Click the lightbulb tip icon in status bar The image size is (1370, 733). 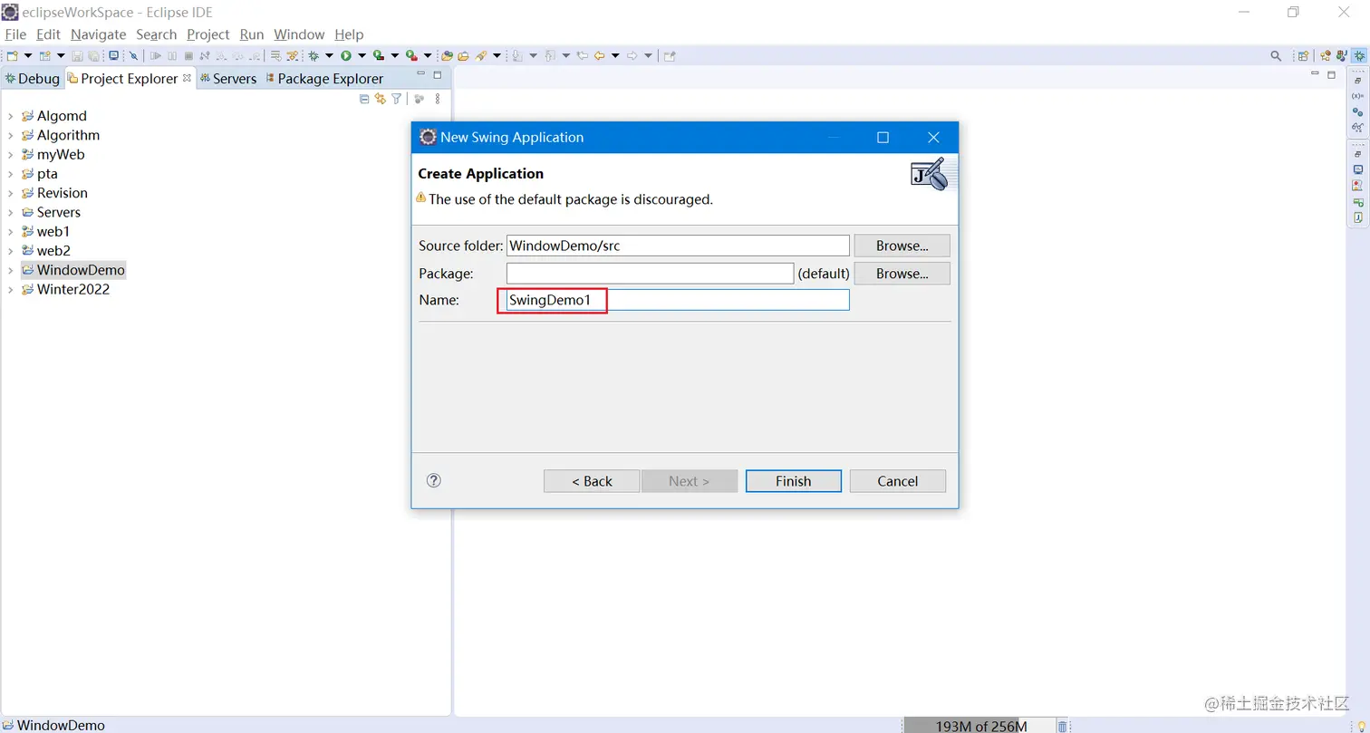pyautogui.click(x=1361, y=726)
